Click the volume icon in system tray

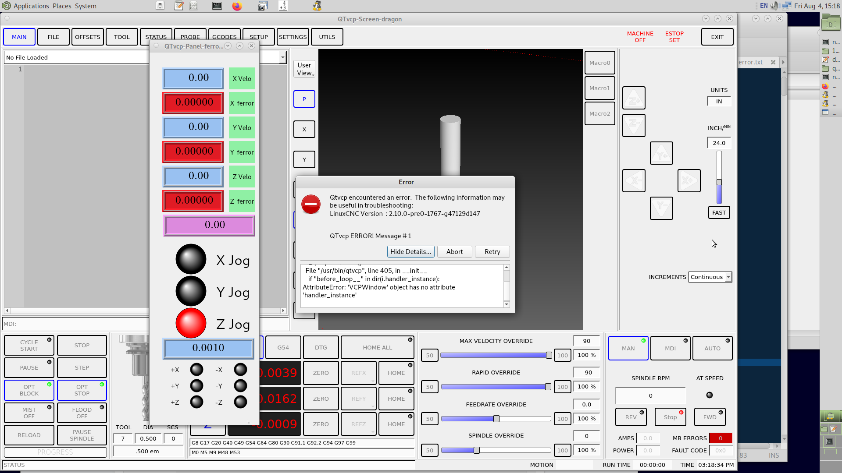(x=775, y=6)
